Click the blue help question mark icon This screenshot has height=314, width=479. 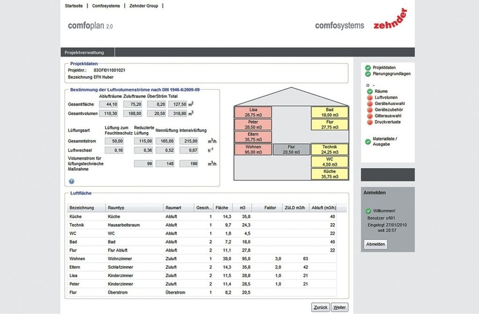click(71, 181)
